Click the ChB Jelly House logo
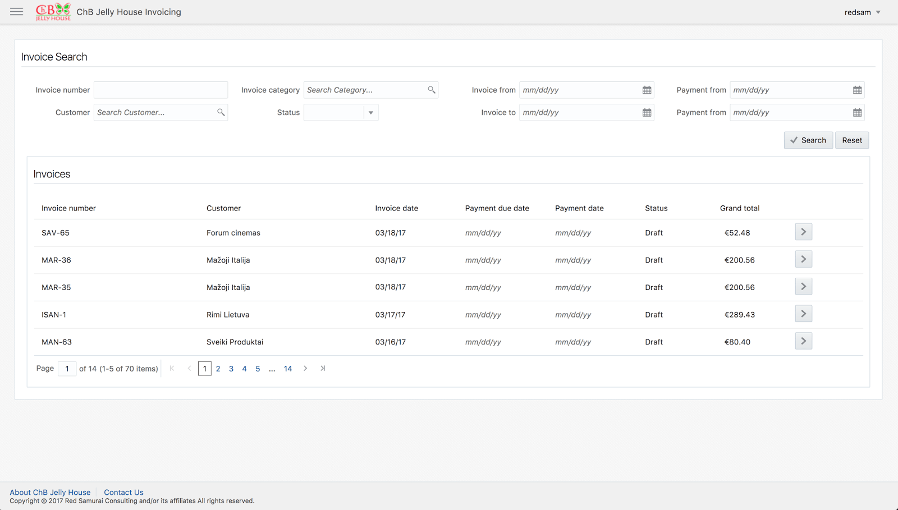The width and height of the screenshot is (898, 510). 53,12
